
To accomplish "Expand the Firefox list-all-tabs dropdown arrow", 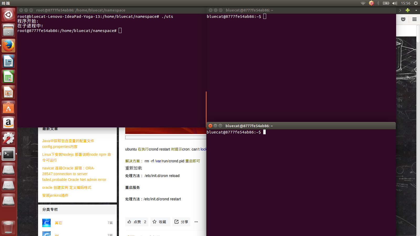I will coord(416,10).
